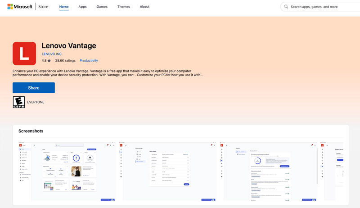This screenshot has width=360, height=208.
Task: Click the Lenovo Vantage app icon
Action: (x=24, y=54)
